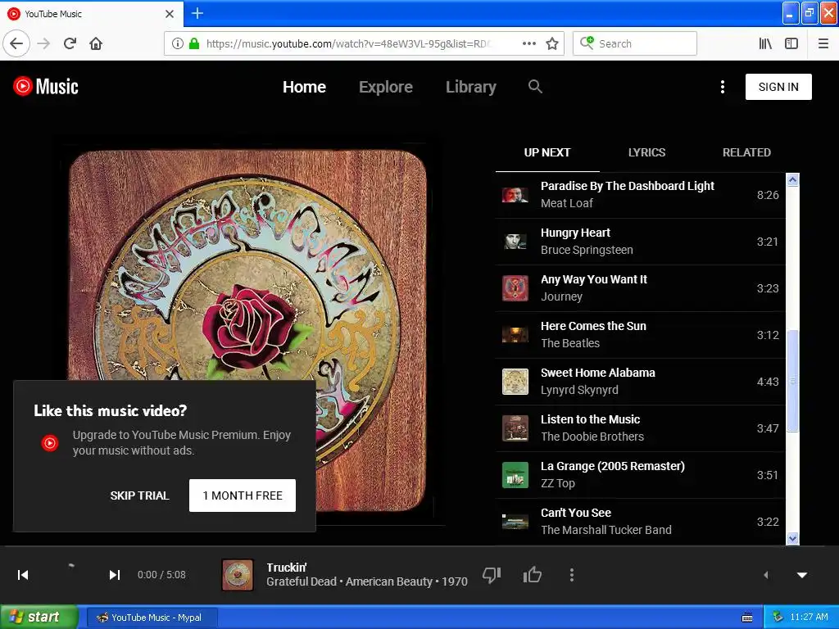Open the on-screen keyboard tray icon
The height and width of the screenshot is (629, 839).
pyautogui.click(x=747, y=618)
